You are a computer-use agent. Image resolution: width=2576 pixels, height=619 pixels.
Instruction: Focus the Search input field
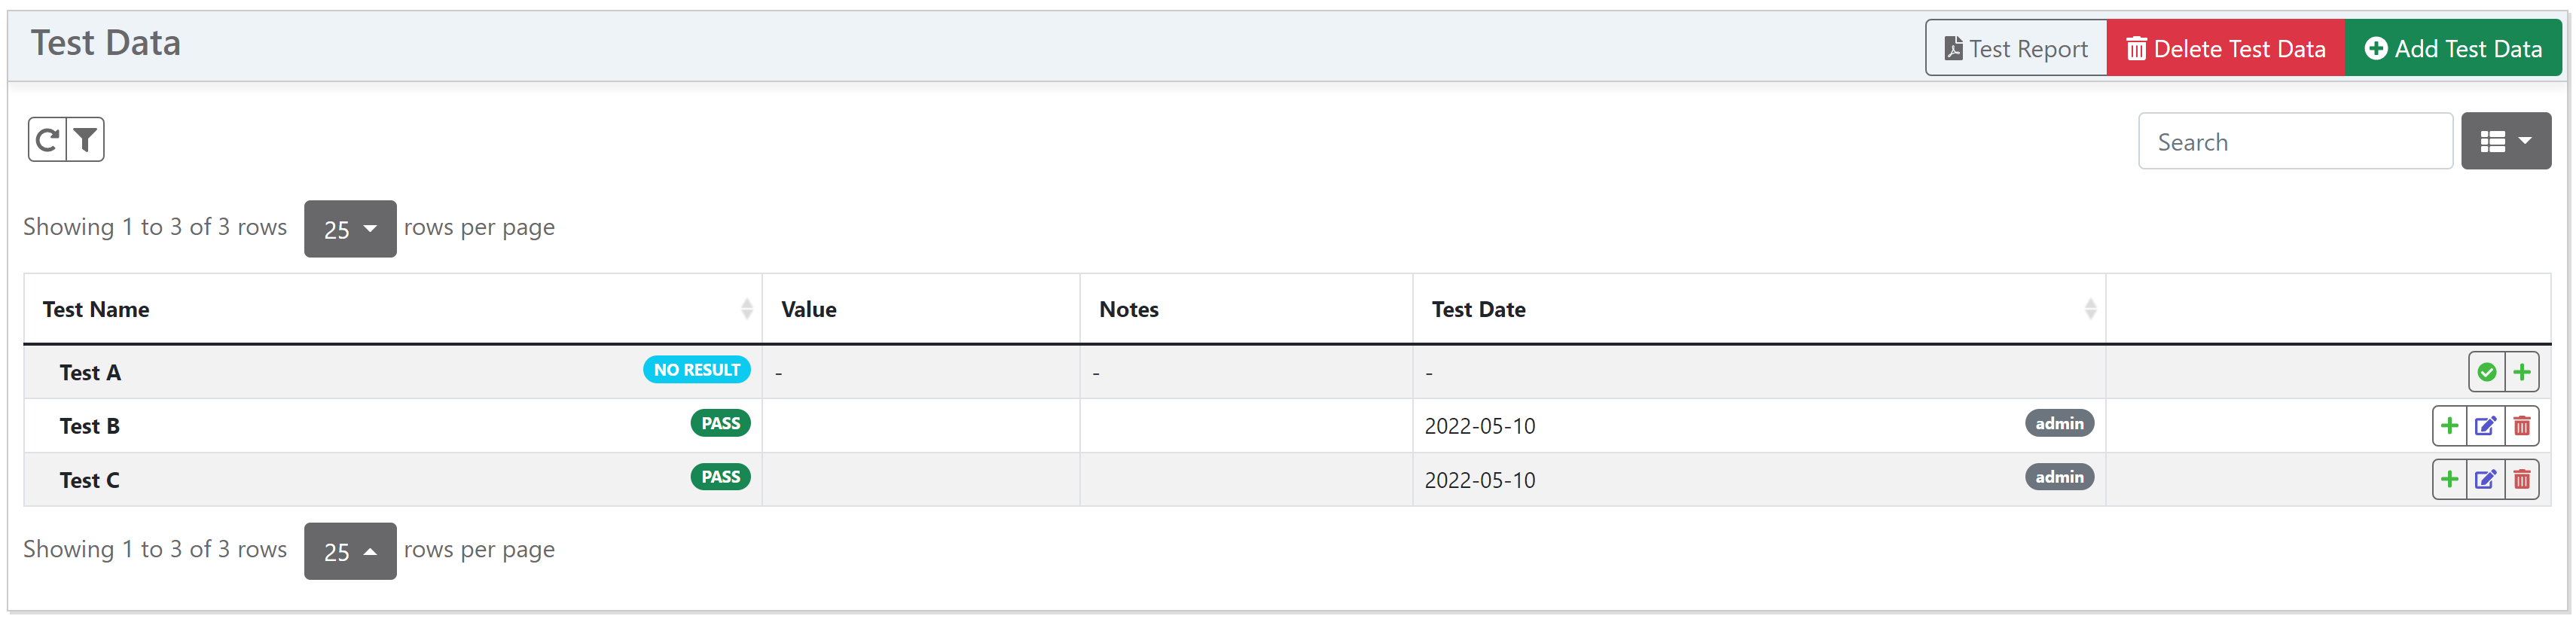[2294, 142]
